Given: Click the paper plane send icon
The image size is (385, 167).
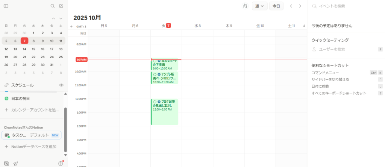Looking at the screenshot, I should point(15,164).
